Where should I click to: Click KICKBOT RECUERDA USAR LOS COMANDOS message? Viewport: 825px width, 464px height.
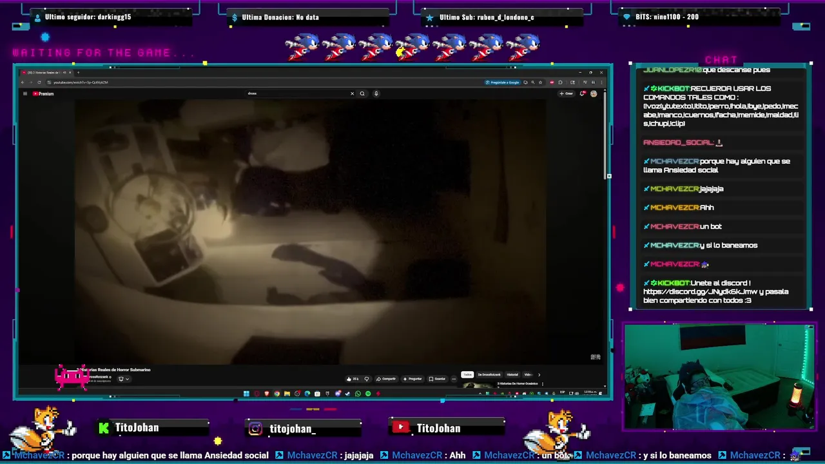[x=721, y=106]
